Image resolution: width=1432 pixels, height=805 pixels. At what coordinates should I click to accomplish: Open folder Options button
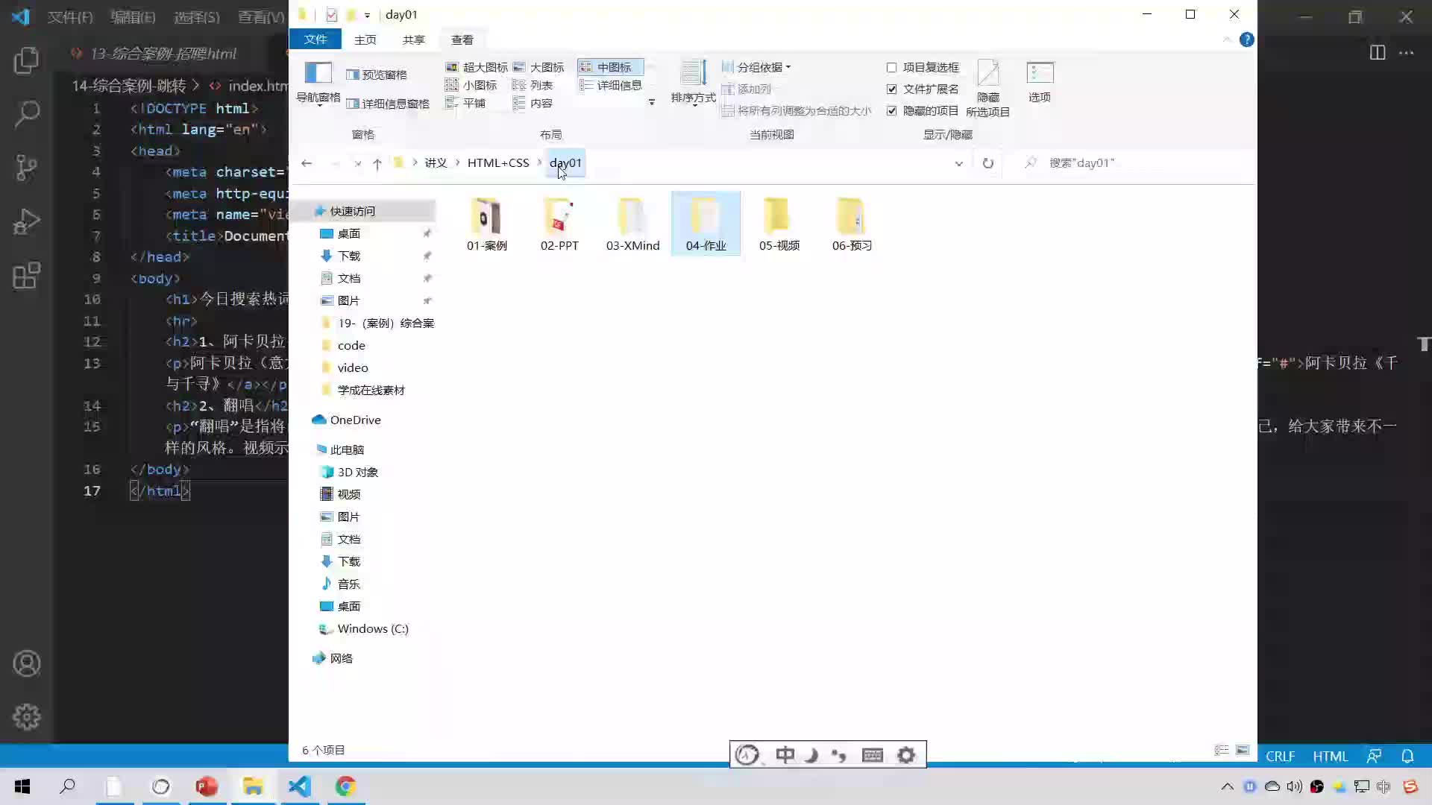[1040, 82]
